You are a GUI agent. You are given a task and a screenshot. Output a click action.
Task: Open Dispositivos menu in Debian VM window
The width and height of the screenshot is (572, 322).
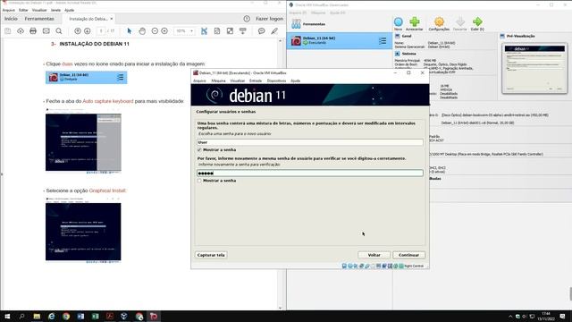point(276,80)
